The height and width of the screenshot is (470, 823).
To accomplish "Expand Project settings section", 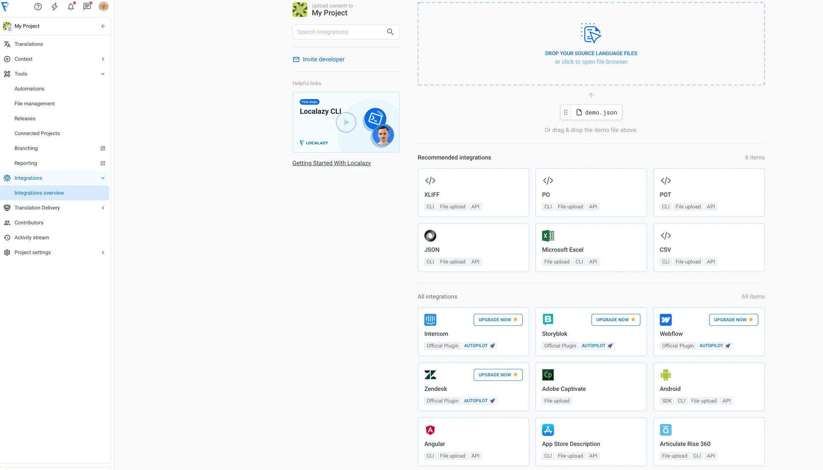I will point(103,253).
